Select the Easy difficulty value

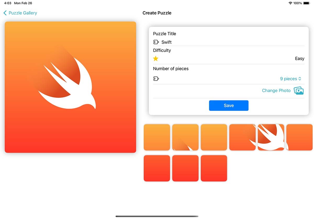[x=300, y=59]
